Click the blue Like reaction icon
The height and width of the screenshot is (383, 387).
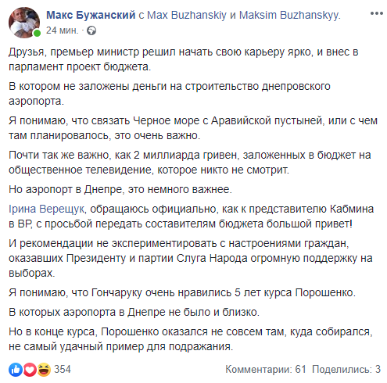(16, 370)
